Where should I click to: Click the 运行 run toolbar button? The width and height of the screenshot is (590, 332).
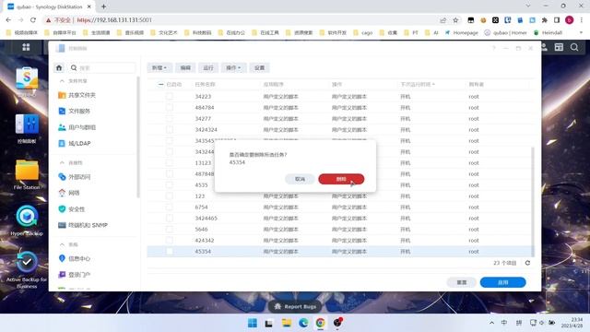[x=208, y=67]
